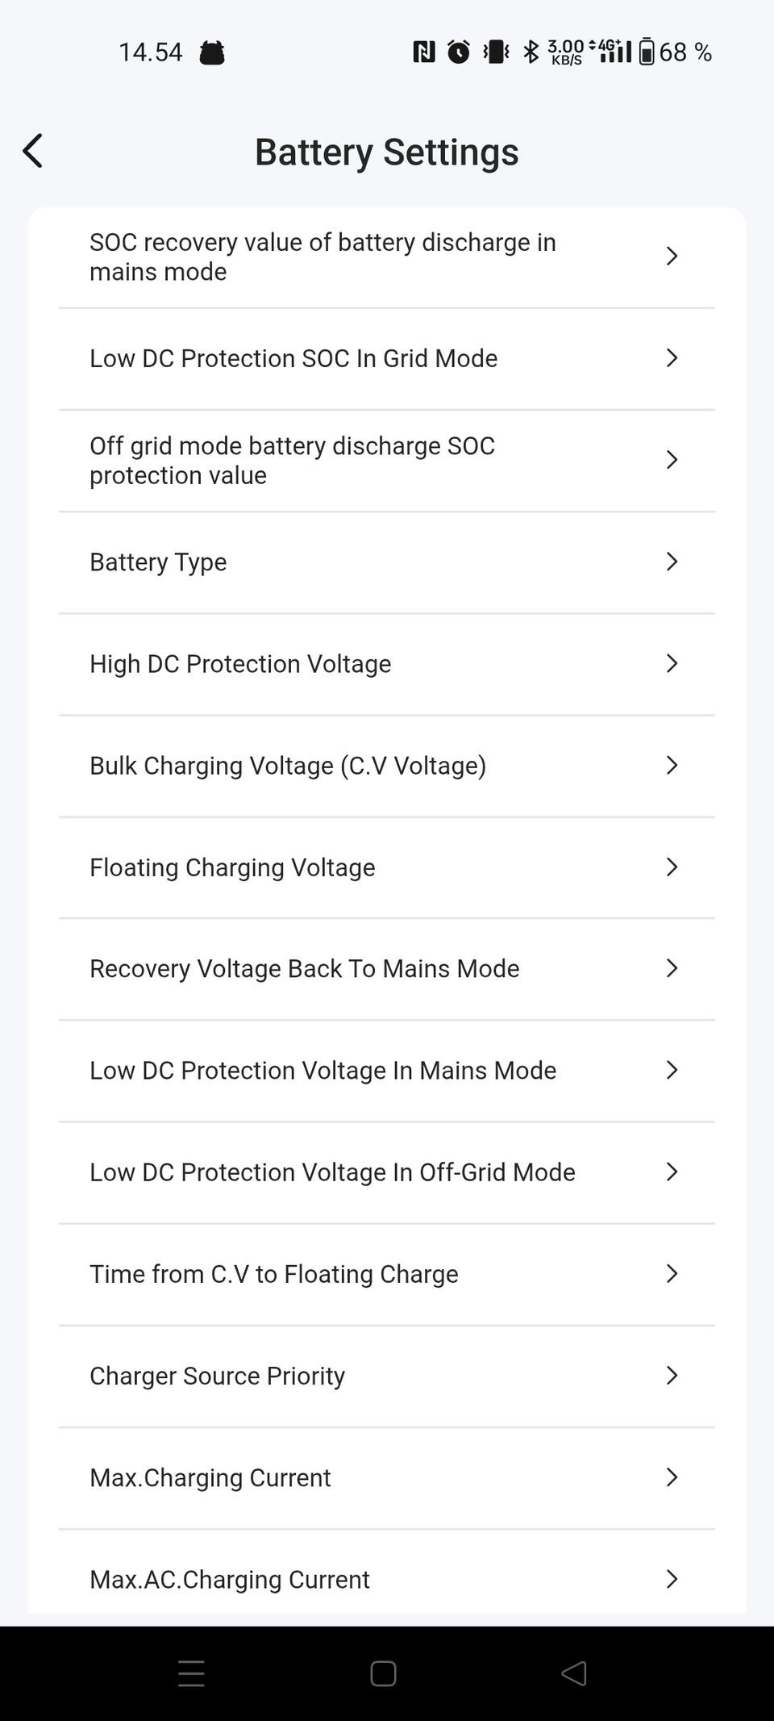Tap the battery icon in status bar
774x1721 pixels.
pyautogui.click(x=647, y=52)
